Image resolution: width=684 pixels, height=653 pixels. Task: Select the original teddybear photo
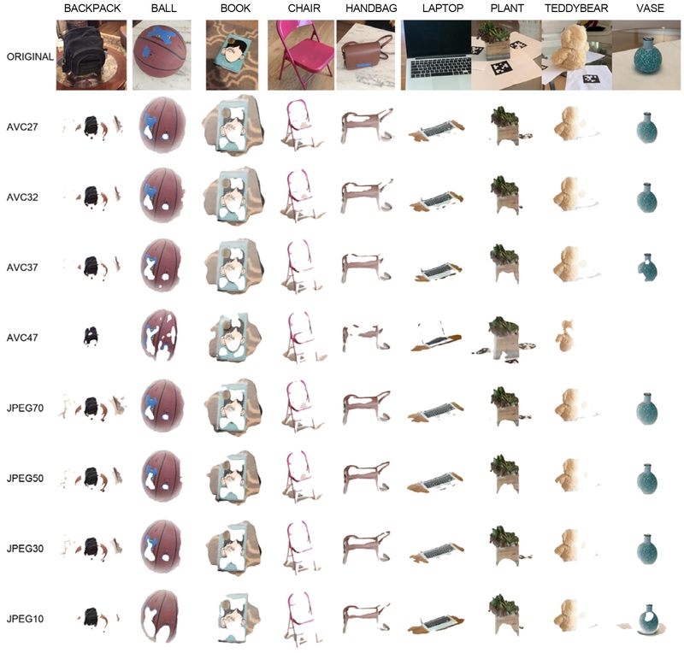(x=576, y=55)
